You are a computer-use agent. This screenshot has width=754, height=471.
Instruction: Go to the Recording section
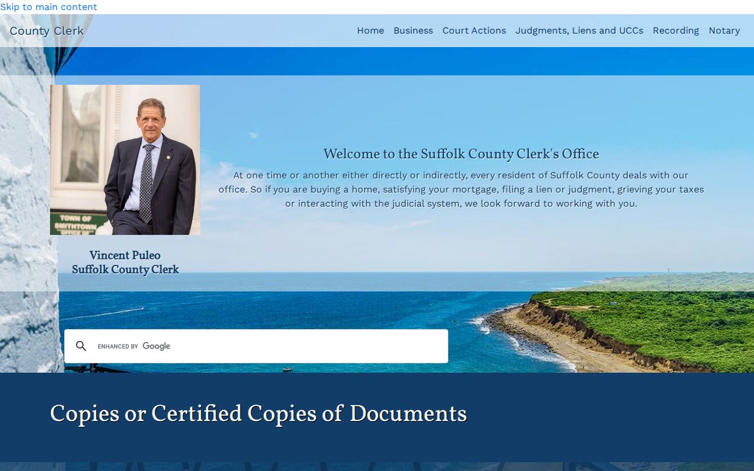676,31
